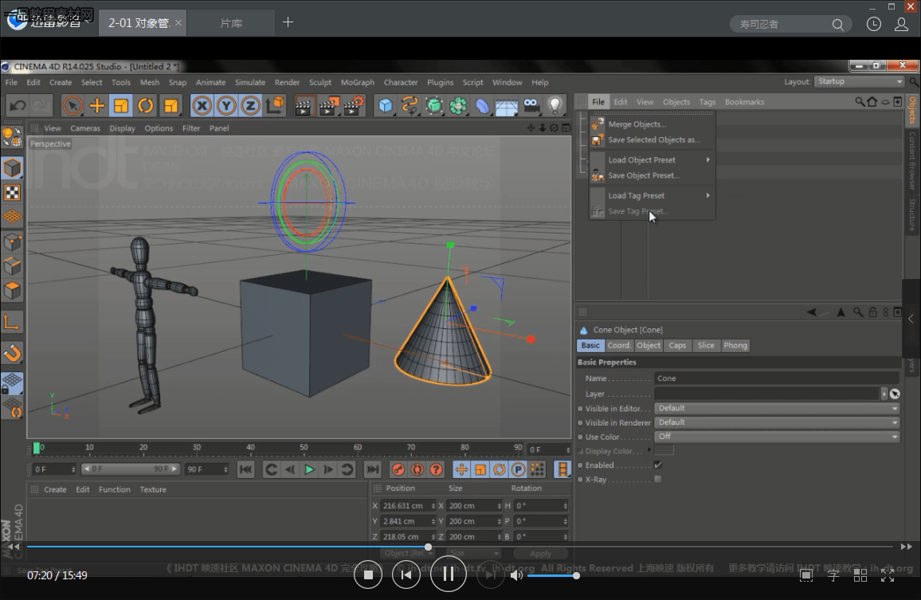Open Objects manager Tags menu
This screenshot has width=921, height=600.
pos(707,102)
